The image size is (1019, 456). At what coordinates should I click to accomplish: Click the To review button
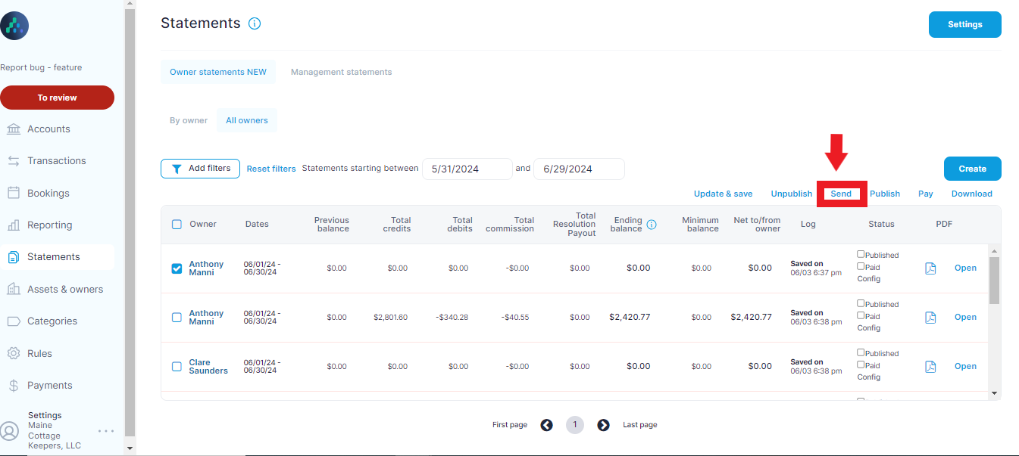tap(57, 98)
